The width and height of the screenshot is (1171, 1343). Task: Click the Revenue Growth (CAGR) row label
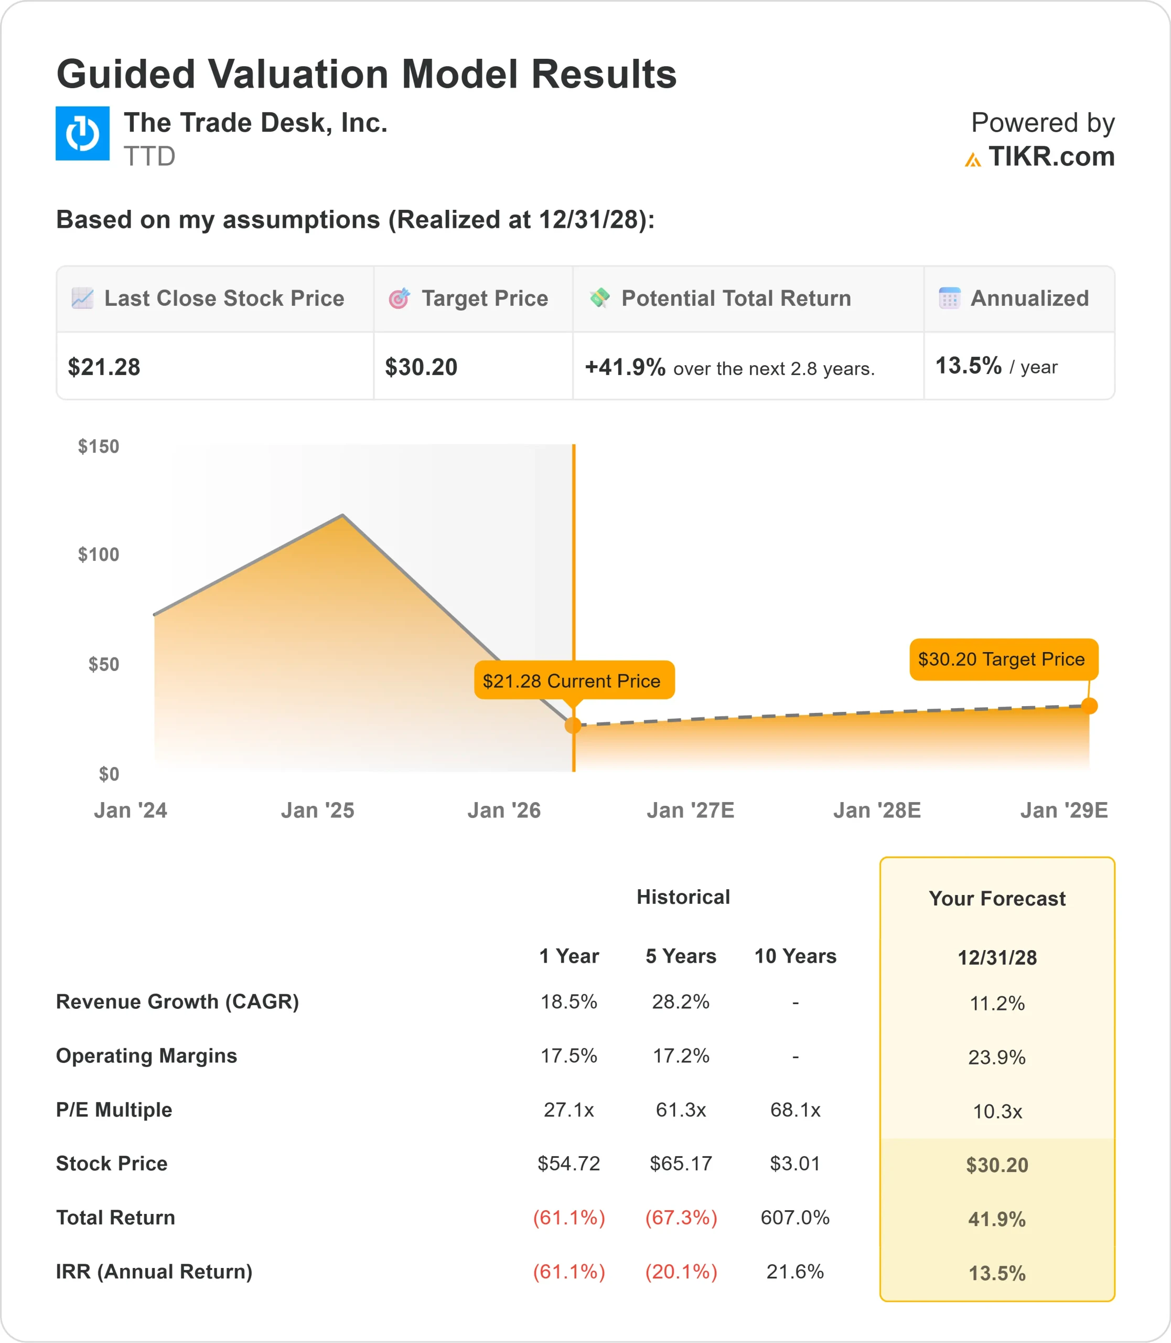178,1001
